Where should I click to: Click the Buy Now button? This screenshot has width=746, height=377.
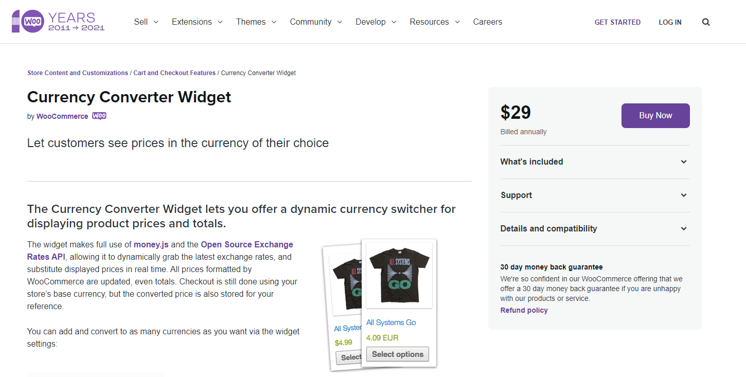pos(655,116)
